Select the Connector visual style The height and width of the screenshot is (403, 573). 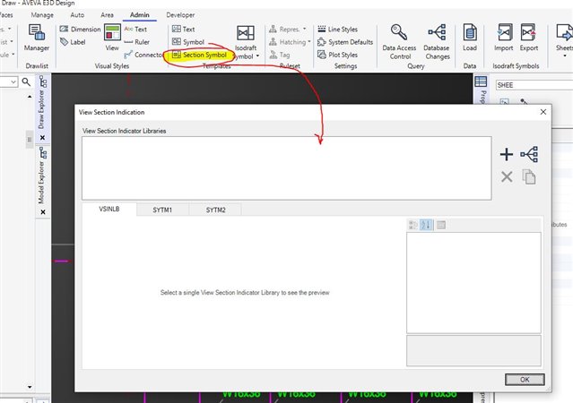[143, 55]
